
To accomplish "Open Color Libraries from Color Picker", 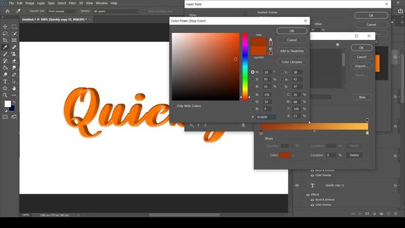I will tap(292, 62).
